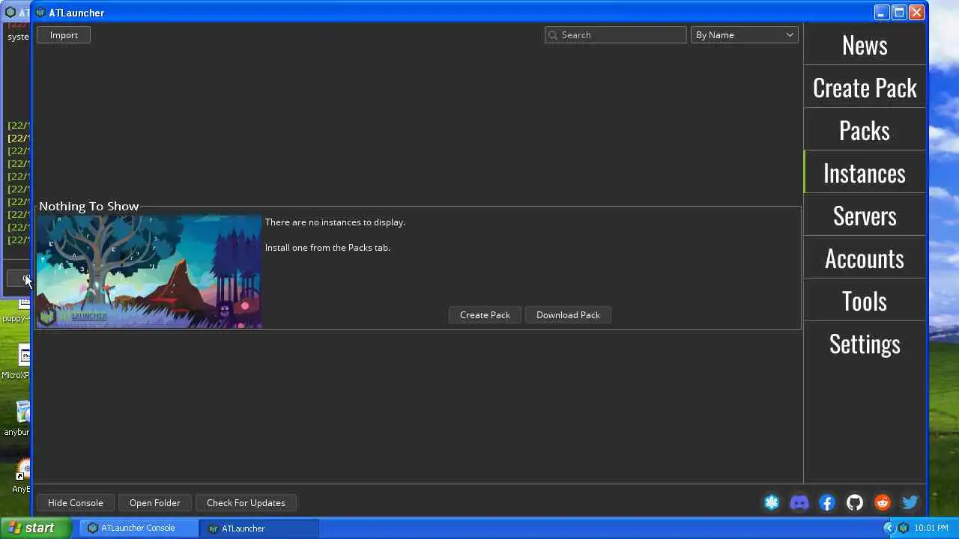The image size is (959, 539).
Task: Open the GitHub link icon
Action: (855, 503)
